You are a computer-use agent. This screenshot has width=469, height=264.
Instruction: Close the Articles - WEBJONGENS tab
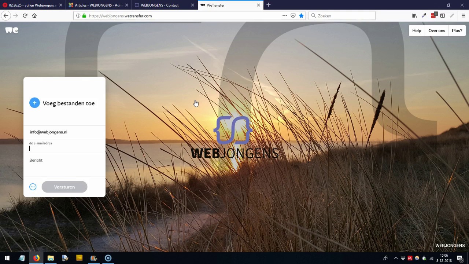127,5
